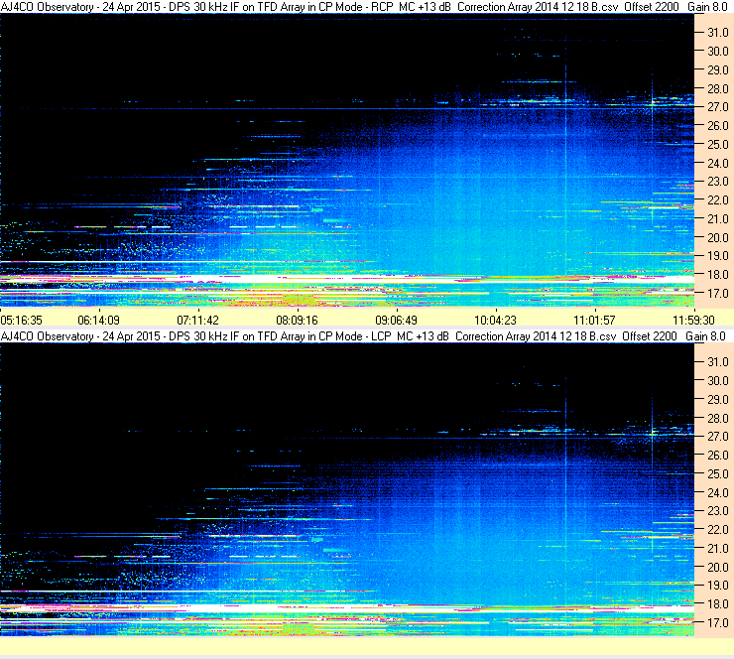Pick 18.0 frequency label in RCP plot
734x659 pixels.
coord(718,275)
